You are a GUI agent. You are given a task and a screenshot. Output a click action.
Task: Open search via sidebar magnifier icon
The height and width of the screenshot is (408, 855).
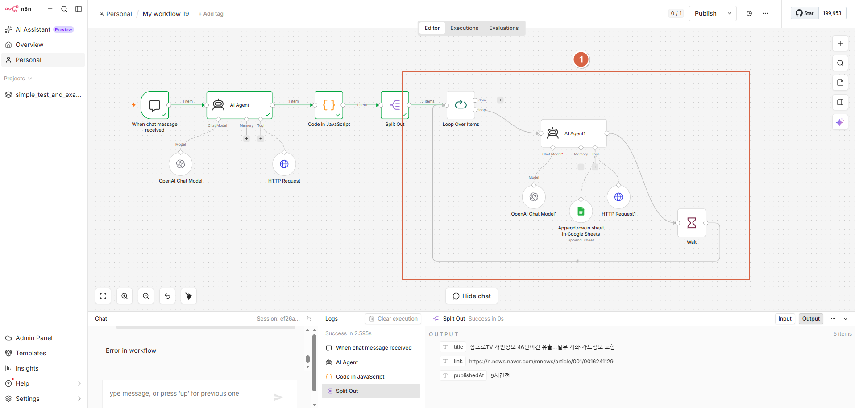(x=64, y=9)
